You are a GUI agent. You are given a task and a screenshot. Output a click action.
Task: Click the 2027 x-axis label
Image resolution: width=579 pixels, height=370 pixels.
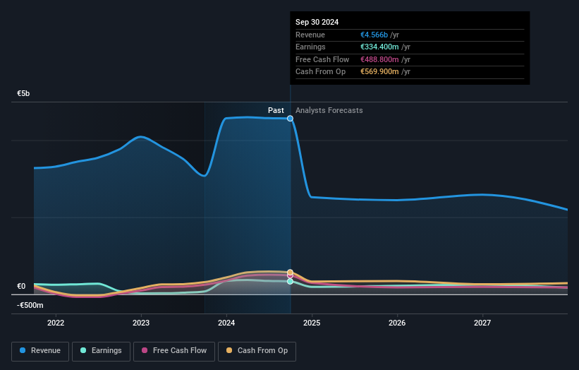coord(482,323)
